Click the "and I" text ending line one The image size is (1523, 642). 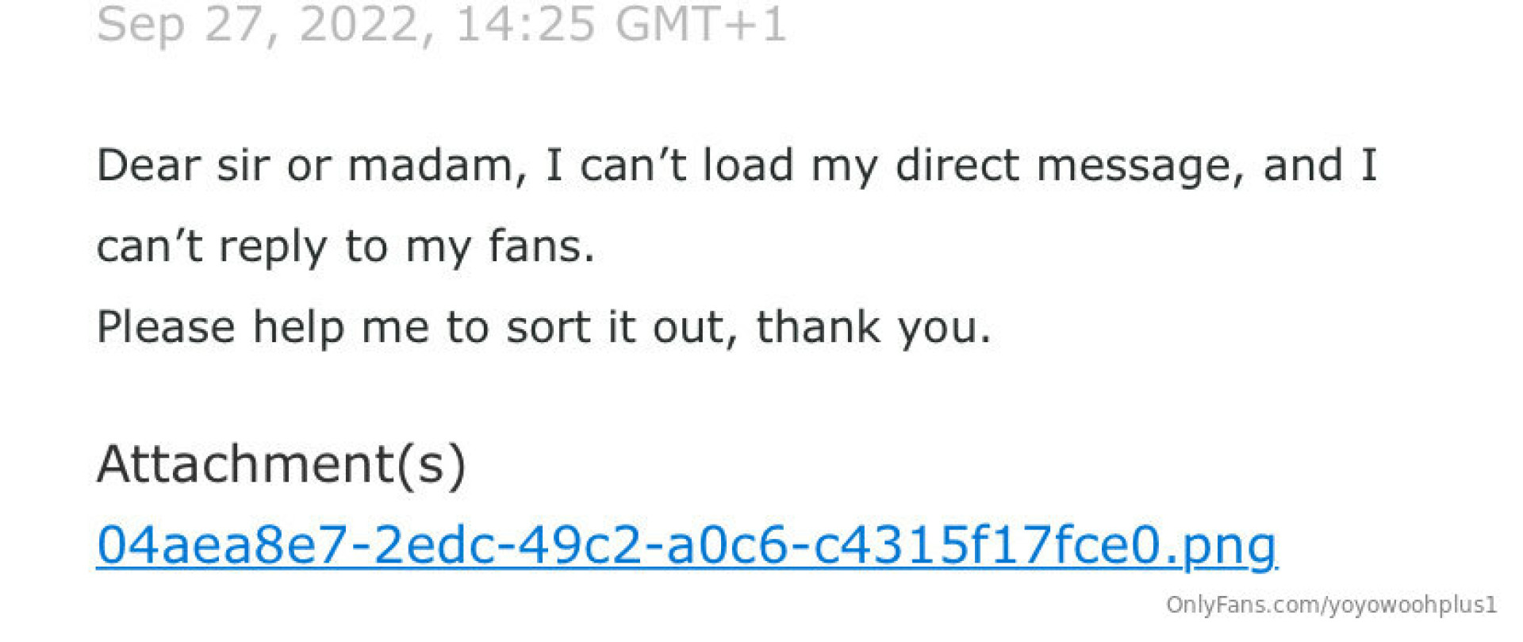(x=1320, y=166)
